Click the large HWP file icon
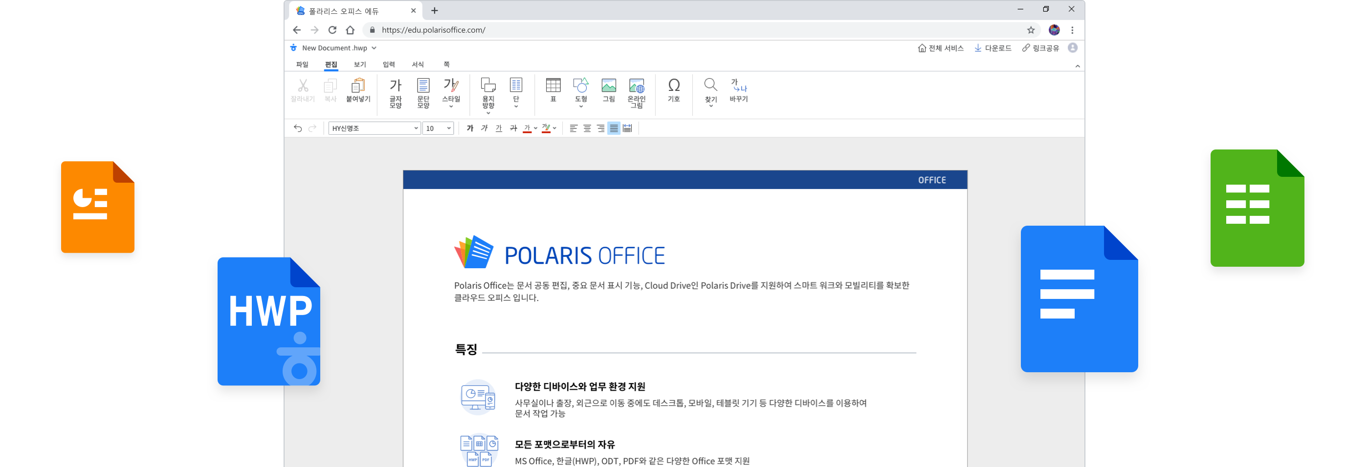Viewport: 1369px width, 467px height. coord(269,321)
